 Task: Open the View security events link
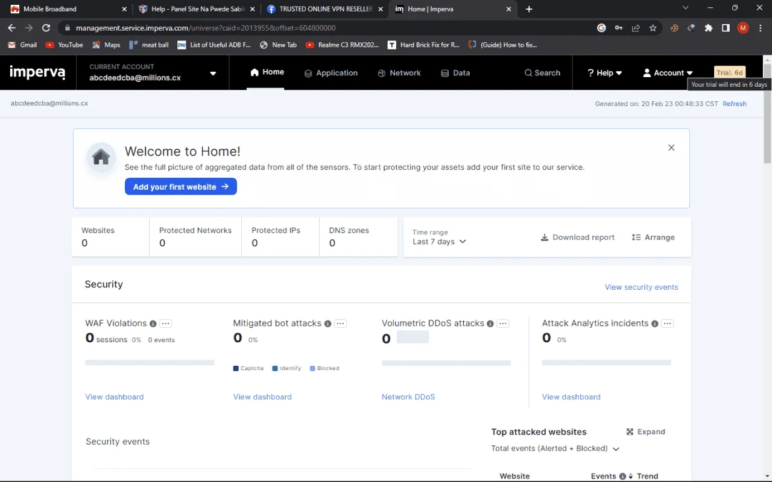(641, 287)
